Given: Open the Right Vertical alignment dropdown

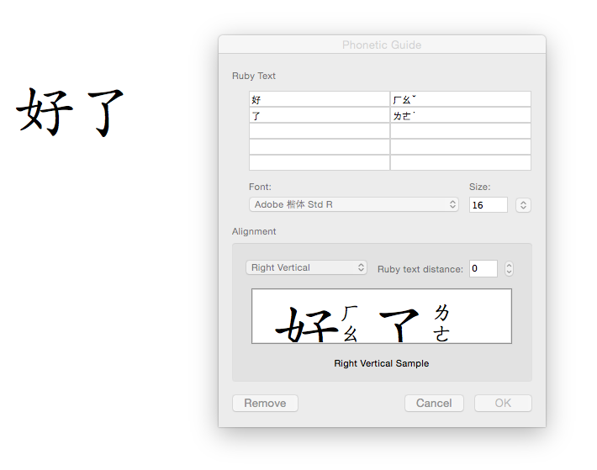Looking at the screenshot, I should tap(307, 267).
